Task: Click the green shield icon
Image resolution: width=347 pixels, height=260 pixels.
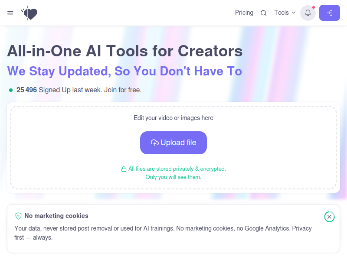Action: pyautogui.click(x=18, y=216)
